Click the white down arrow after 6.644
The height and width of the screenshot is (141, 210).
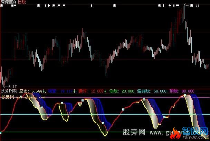[x=44, y=91]
